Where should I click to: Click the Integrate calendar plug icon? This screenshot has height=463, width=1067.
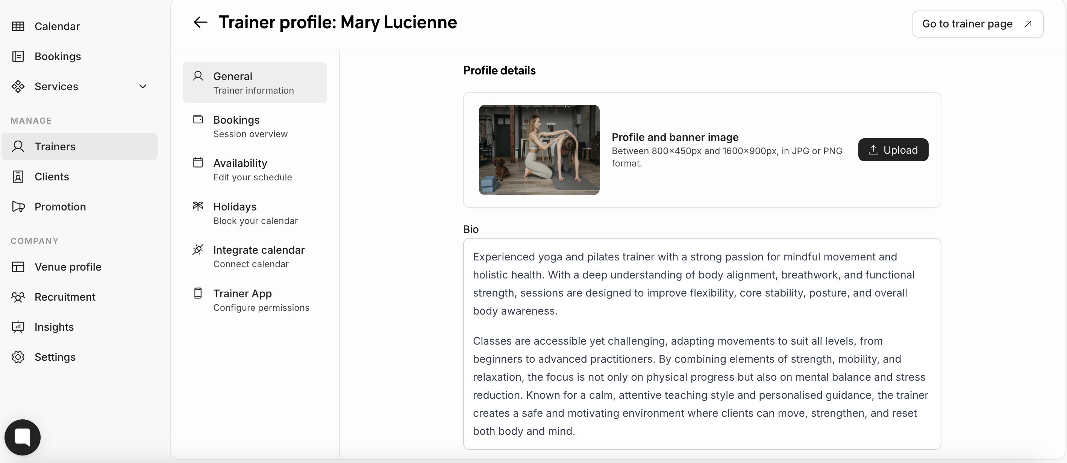click(x=198, y=249)
